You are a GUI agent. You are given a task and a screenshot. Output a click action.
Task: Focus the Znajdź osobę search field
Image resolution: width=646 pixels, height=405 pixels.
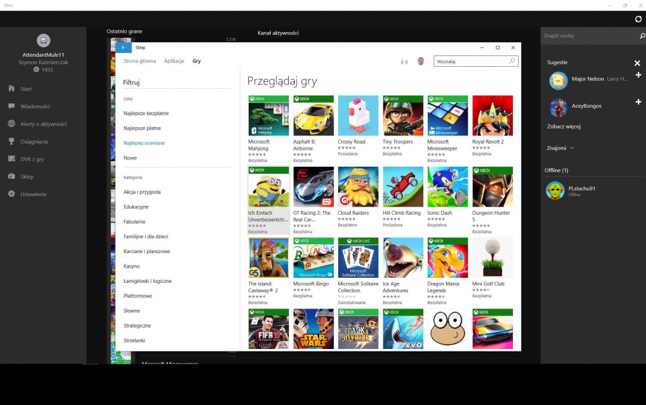tap(589, 36)
